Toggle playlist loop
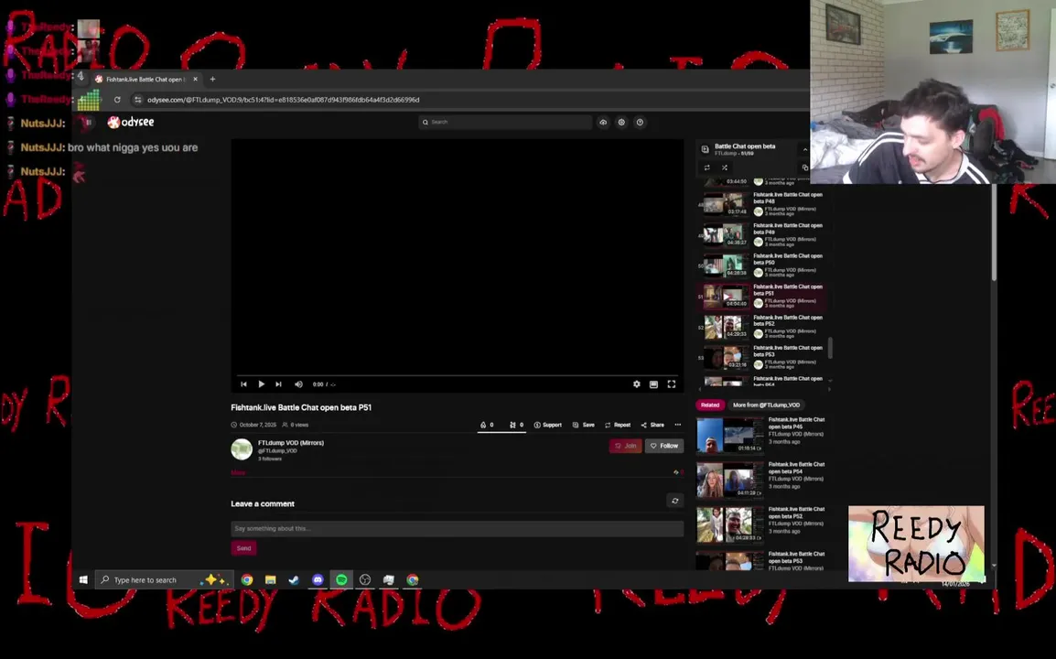 (706, 167)
